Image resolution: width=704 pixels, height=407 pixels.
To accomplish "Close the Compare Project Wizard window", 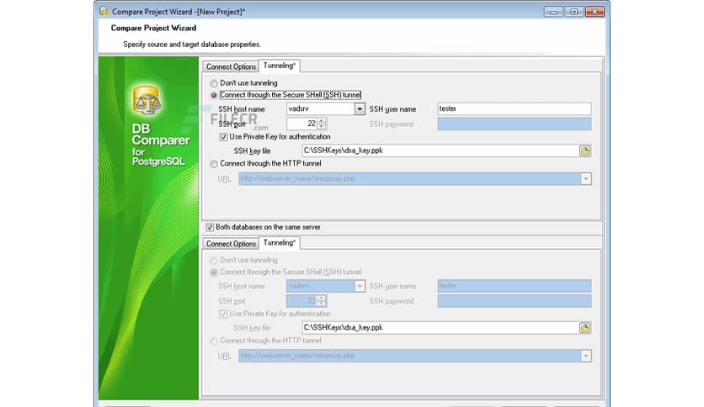I will point(595,12).
